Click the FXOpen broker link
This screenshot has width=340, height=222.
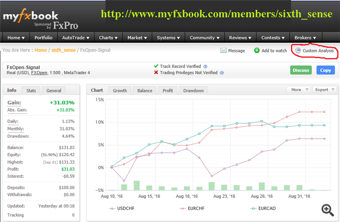tap(39, 72)
